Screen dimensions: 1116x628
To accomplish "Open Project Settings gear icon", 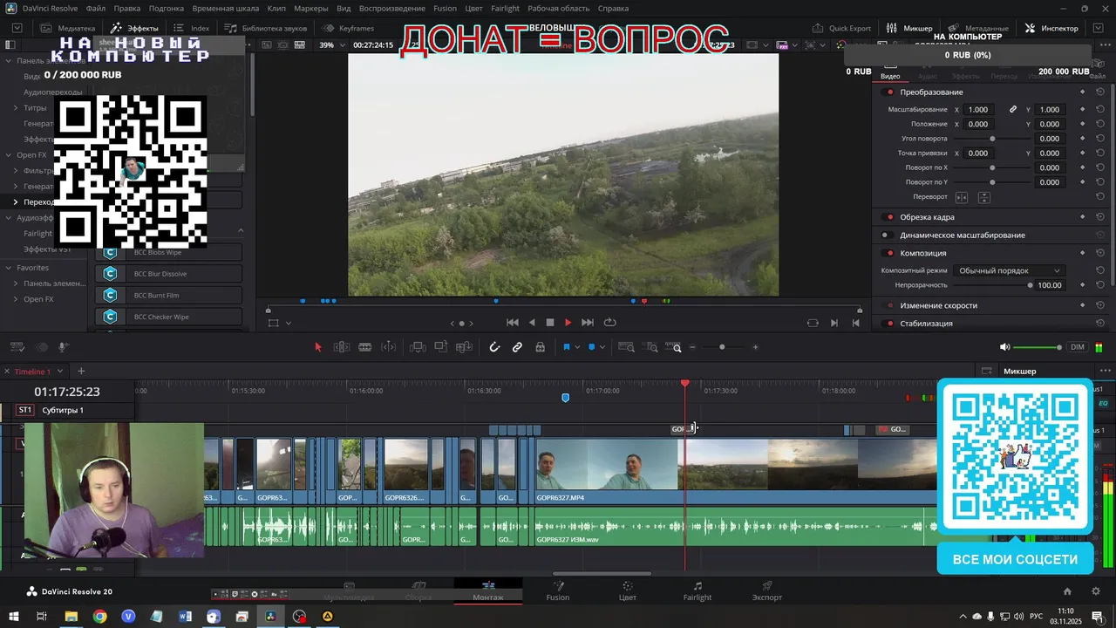I will coord(1096,591).
